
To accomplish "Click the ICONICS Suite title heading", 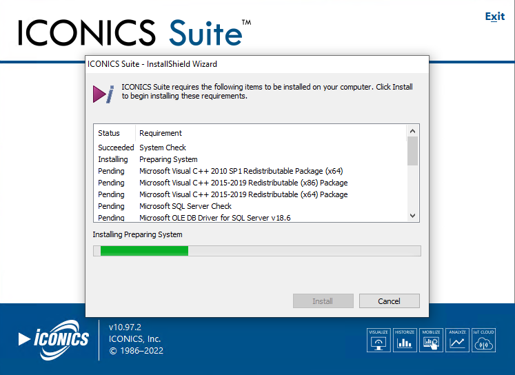I will pos(134,33).
